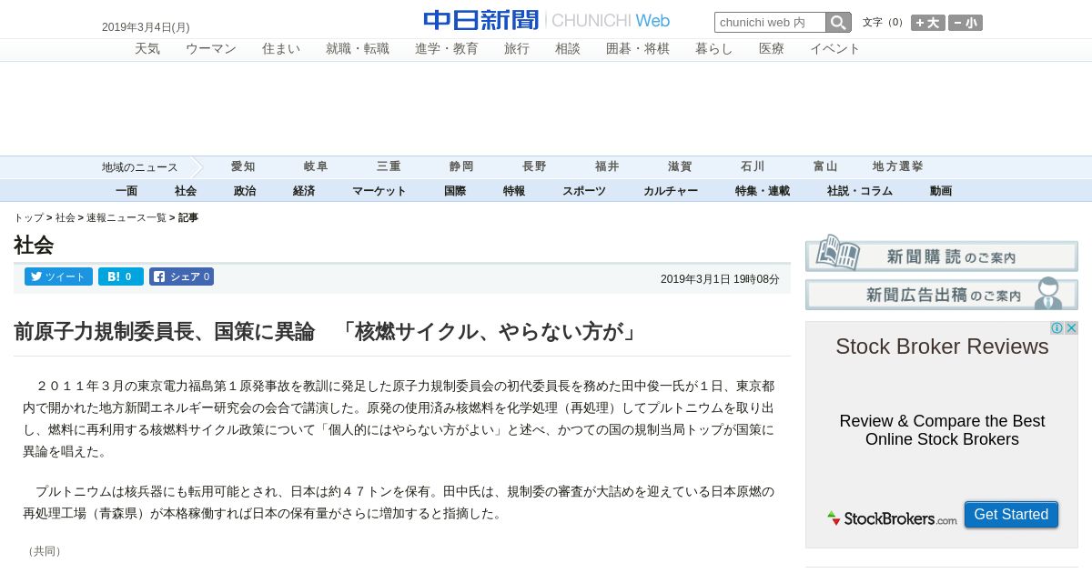Screen dimensions: 1092x573
Task: Select 富山 regional news
Action: click(825, 166)
